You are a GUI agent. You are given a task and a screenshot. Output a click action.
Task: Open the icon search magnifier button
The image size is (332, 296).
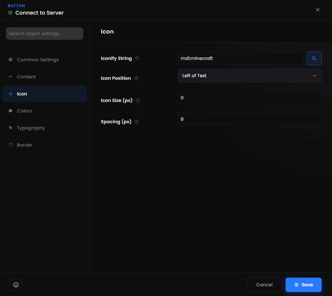314,58
